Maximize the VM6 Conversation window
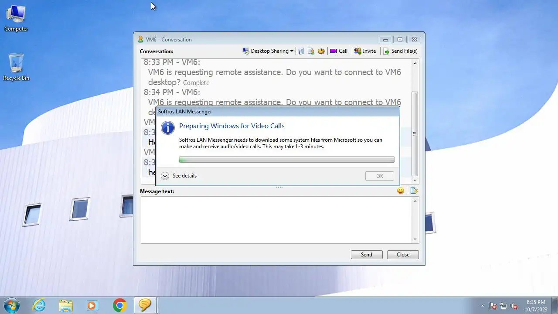 [x=400, y=39]
